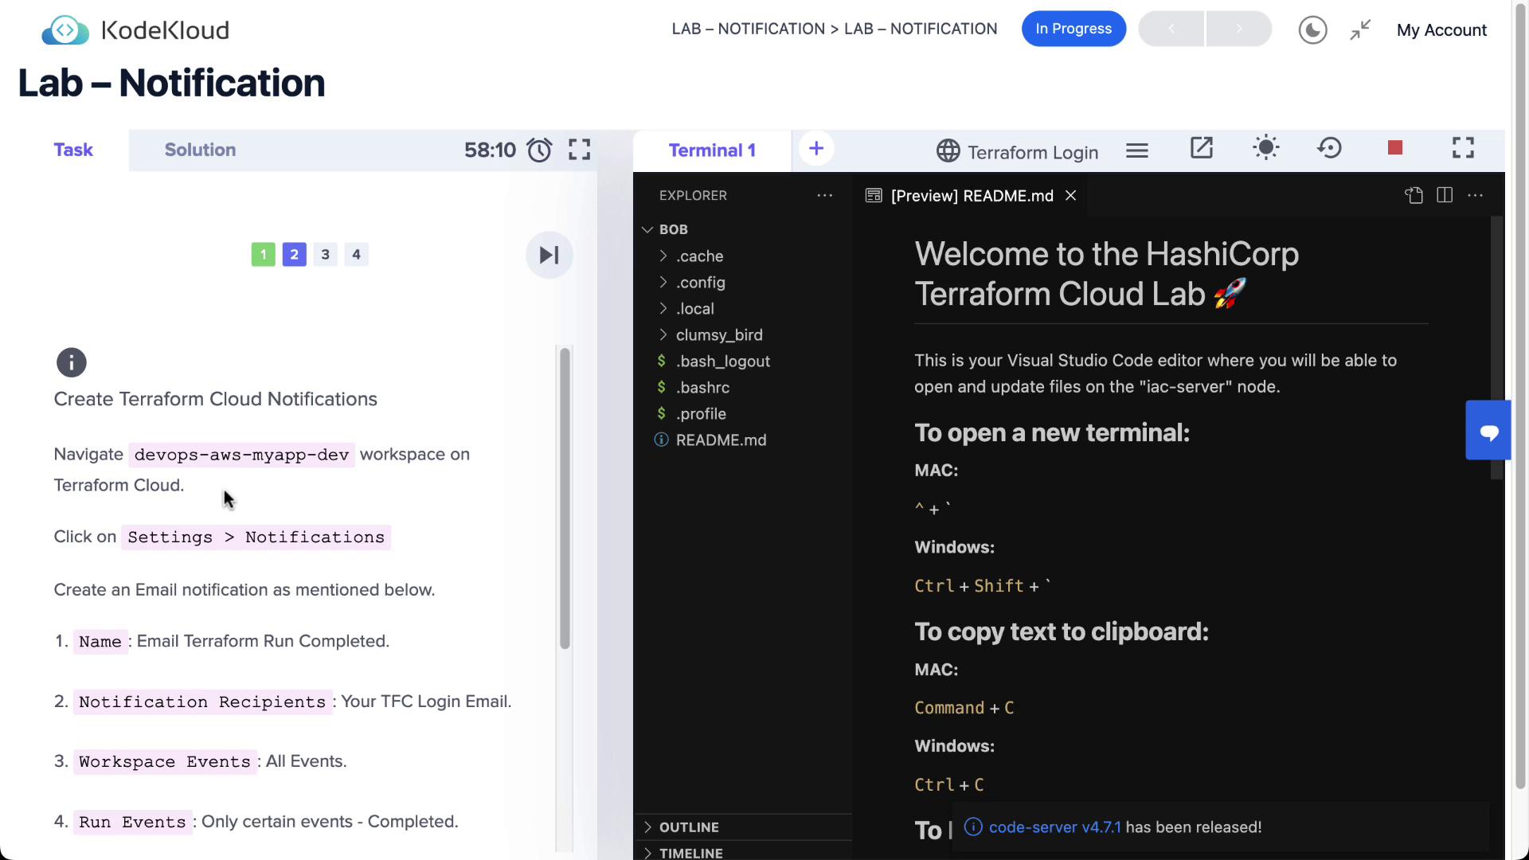The width and height of the screenshot is (1529, 860).
Task: Switch to the Solution tab
Action: point(200,150)
